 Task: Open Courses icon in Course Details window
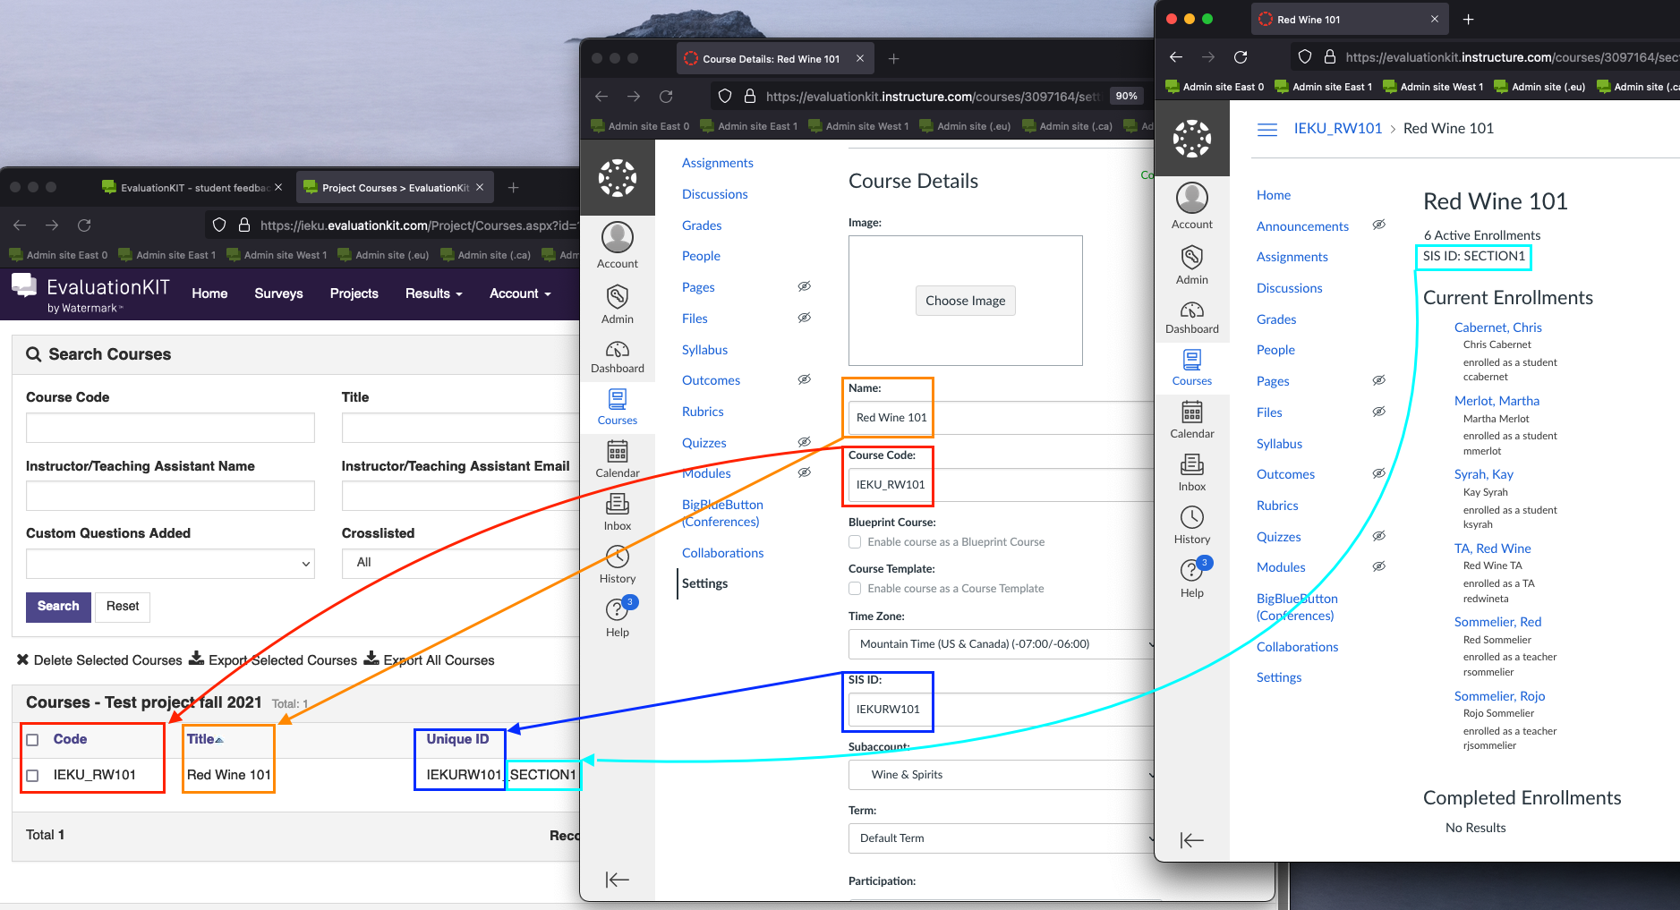click(x=618, y=407)
